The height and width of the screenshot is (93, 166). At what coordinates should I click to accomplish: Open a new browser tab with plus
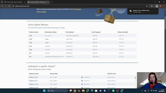(52, 2)
